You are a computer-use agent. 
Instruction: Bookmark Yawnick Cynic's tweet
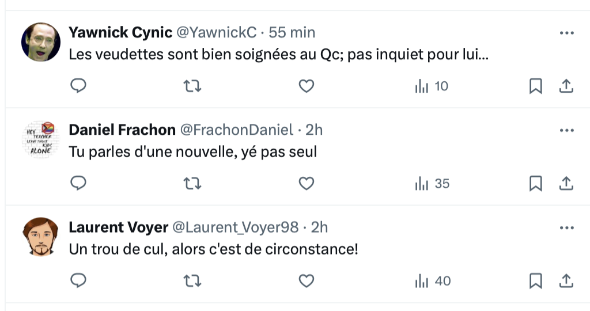535,86
